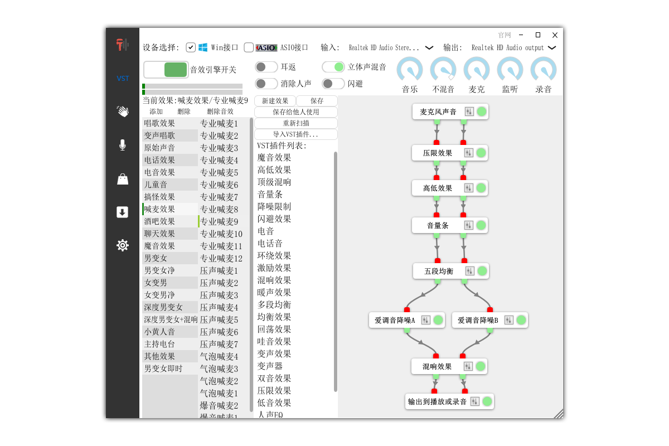Open settings icon on 混响效果 node
The width and height of the screenshot is (669, 446).
click(468, 366)
